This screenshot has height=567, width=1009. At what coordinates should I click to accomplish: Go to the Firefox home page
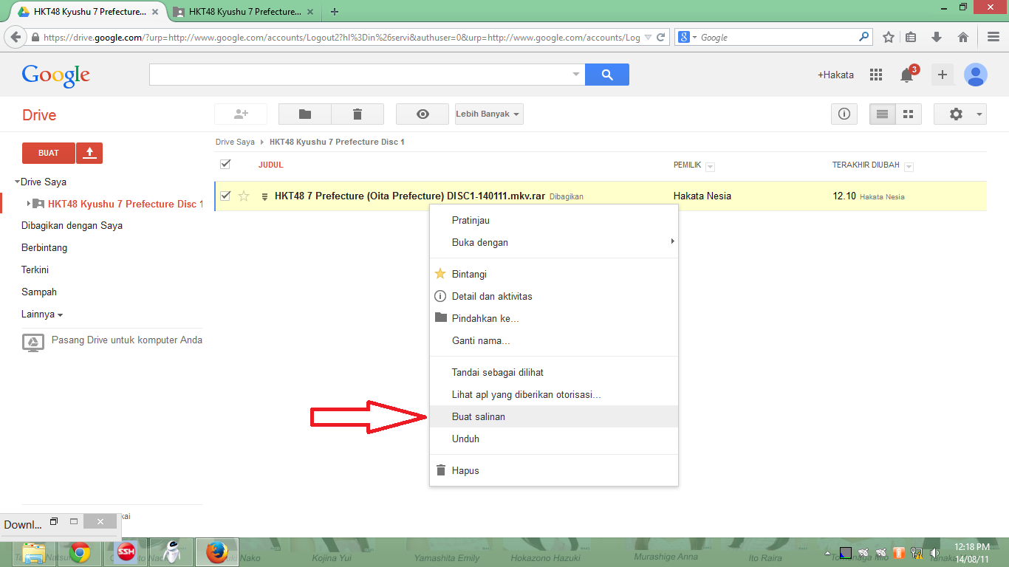click(963, 37)
